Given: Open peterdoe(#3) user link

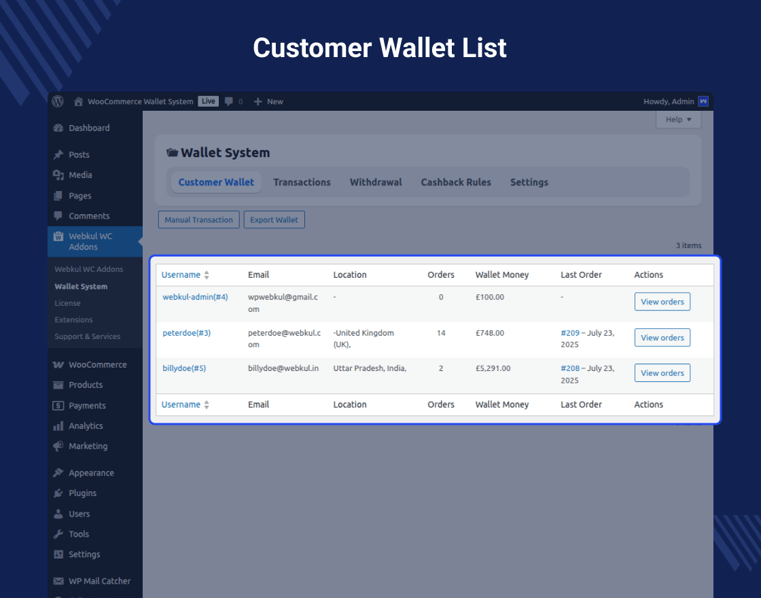Looking at the screenshot, I should point(186,333).
